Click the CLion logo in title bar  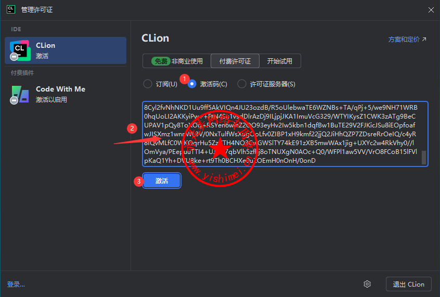click(11, 9)
